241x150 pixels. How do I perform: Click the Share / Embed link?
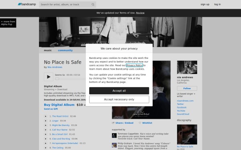pos(125,123)
